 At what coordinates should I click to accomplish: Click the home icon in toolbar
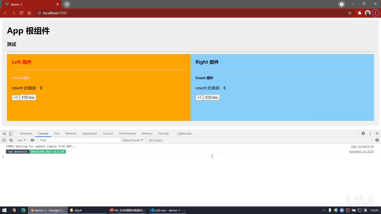[29, 13]
